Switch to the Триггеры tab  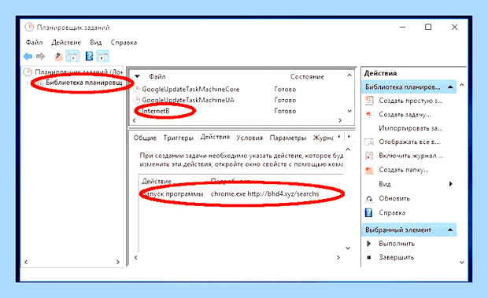click(x=179, y=138)
